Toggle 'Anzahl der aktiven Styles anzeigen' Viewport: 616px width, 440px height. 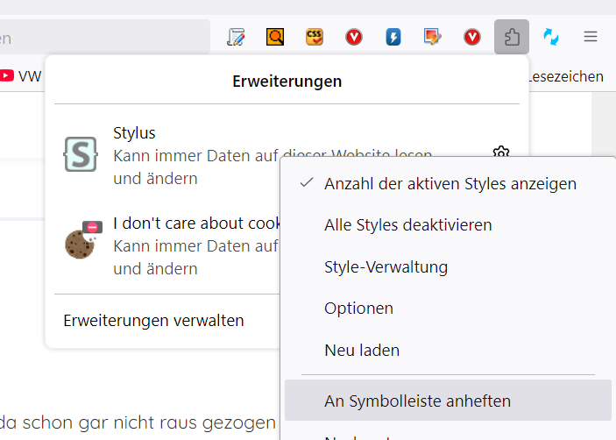click(x=450, y=184)
